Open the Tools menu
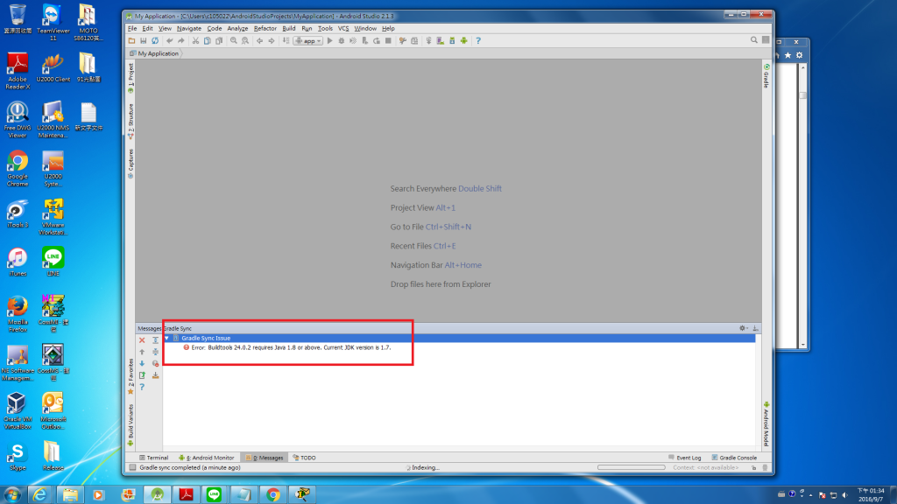 coord(325,28)
